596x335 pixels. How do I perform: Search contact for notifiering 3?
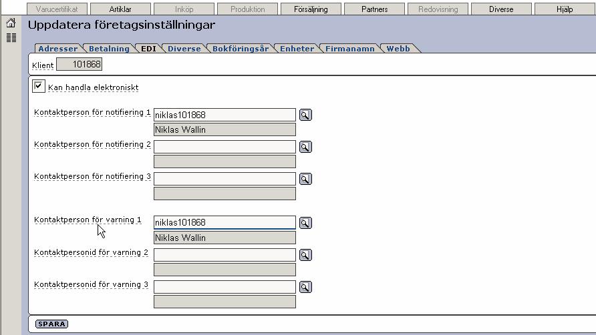(x=305, y=179)
